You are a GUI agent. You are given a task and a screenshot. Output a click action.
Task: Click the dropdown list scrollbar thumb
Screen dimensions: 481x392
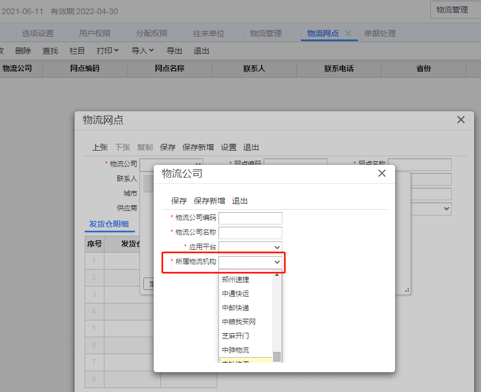click(277, 356)
